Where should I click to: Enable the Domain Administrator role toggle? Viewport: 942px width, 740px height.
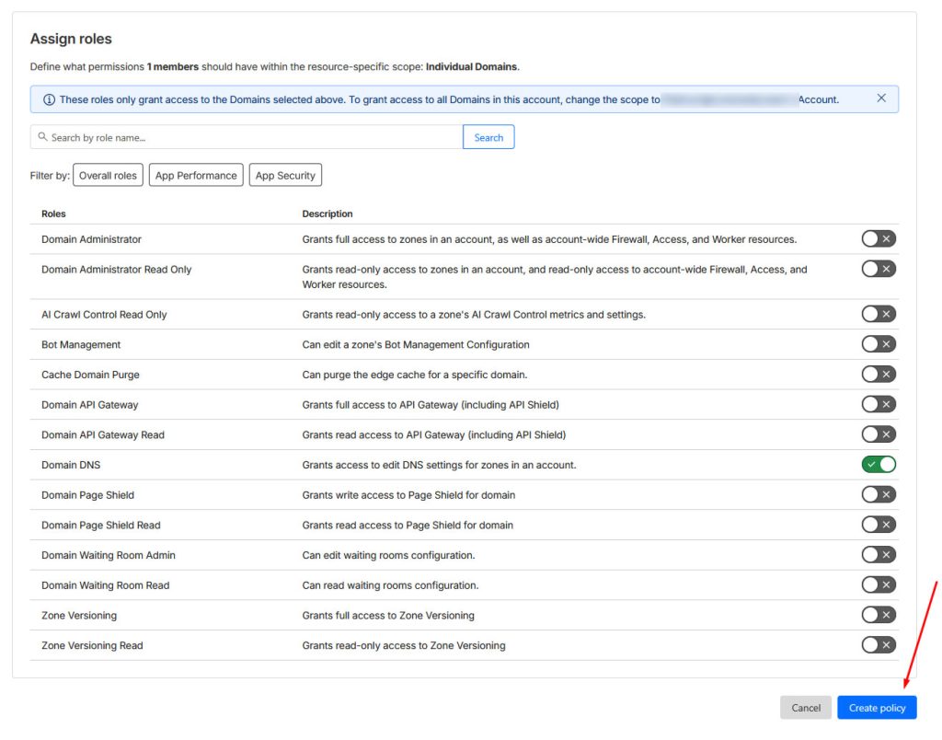[878, 239]
